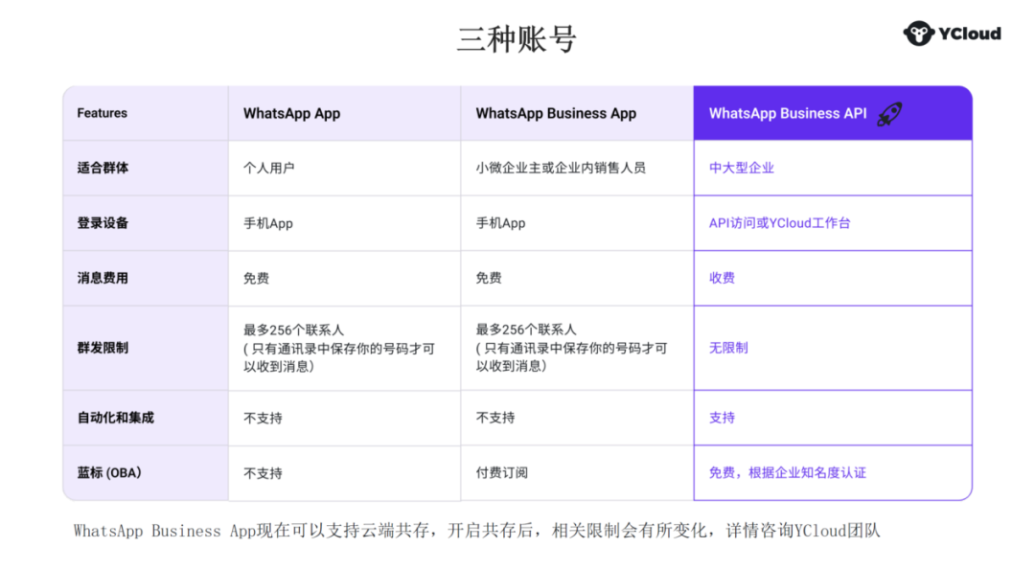Expand the 群发限制 row

point(101,348)
